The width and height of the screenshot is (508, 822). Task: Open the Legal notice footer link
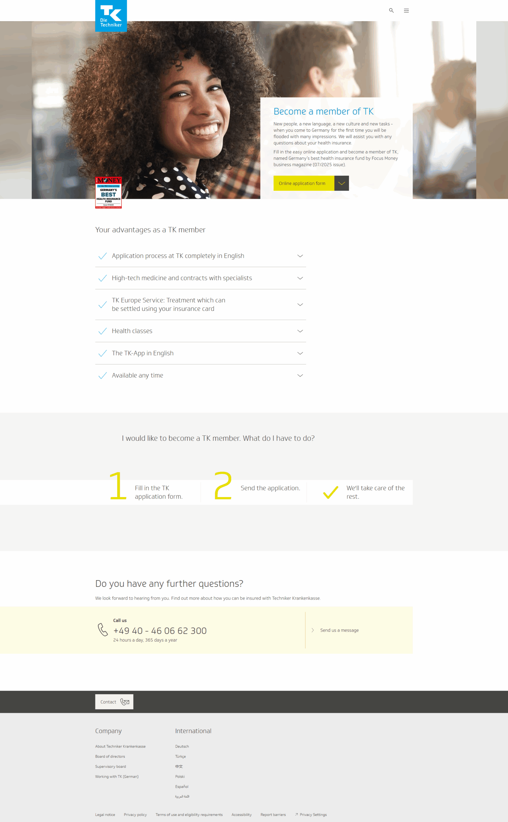[105, 814]
